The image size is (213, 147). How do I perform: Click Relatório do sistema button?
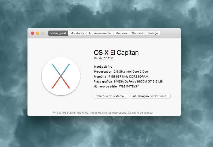[111, 96]
